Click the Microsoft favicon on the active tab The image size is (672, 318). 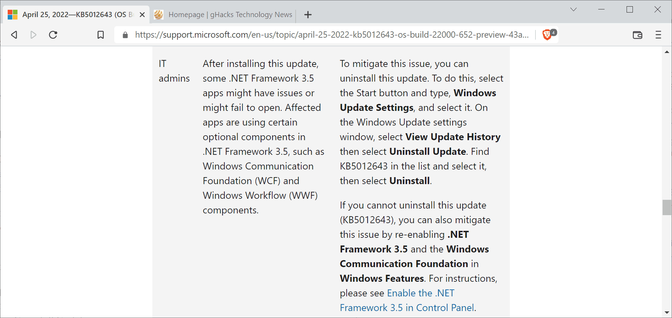click(13, 14)
